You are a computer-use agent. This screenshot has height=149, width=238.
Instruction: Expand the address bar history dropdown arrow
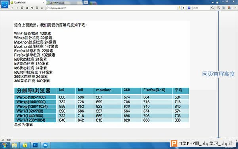pyautogui.click(x=175, y=8)
